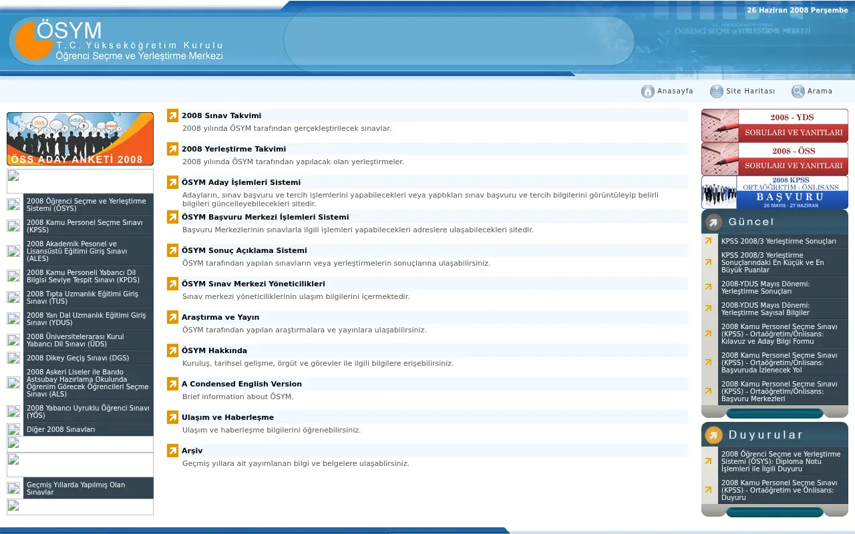
Task: Open the 2008 - YDS Soruları ve Yanıtları banner
Action: point(775,125)
